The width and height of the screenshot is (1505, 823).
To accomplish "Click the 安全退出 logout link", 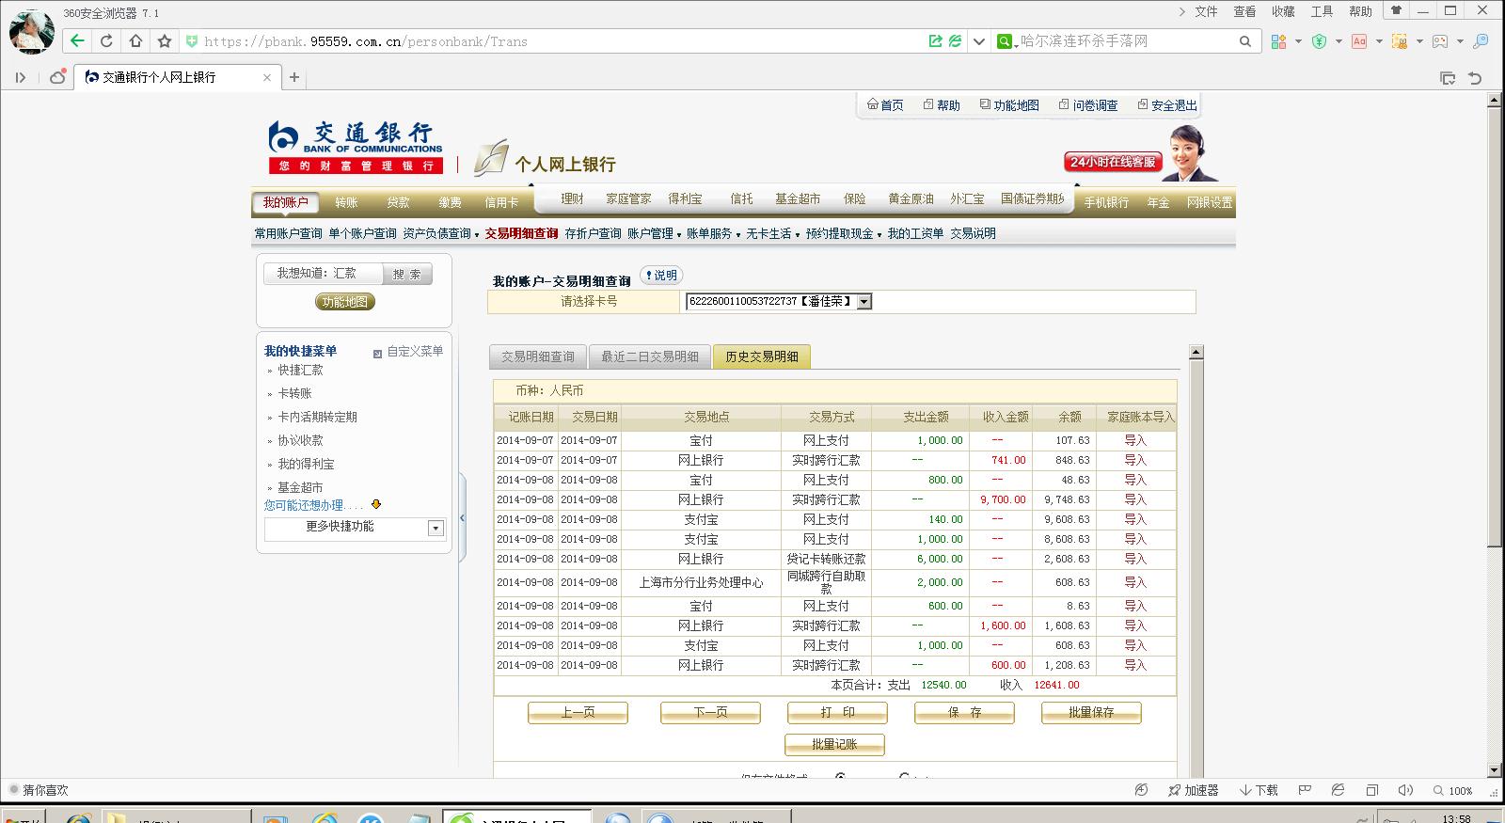I will point(1167,105).
